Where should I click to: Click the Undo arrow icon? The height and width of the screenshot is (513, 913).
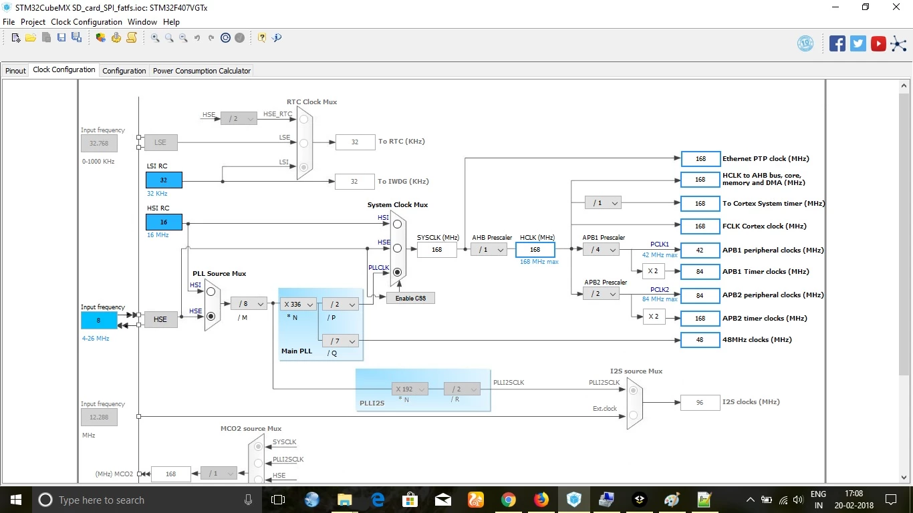197,38
